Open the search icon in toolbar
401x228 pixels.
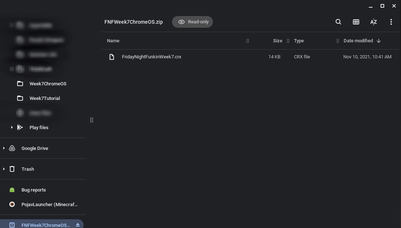[x=338, y=22]
